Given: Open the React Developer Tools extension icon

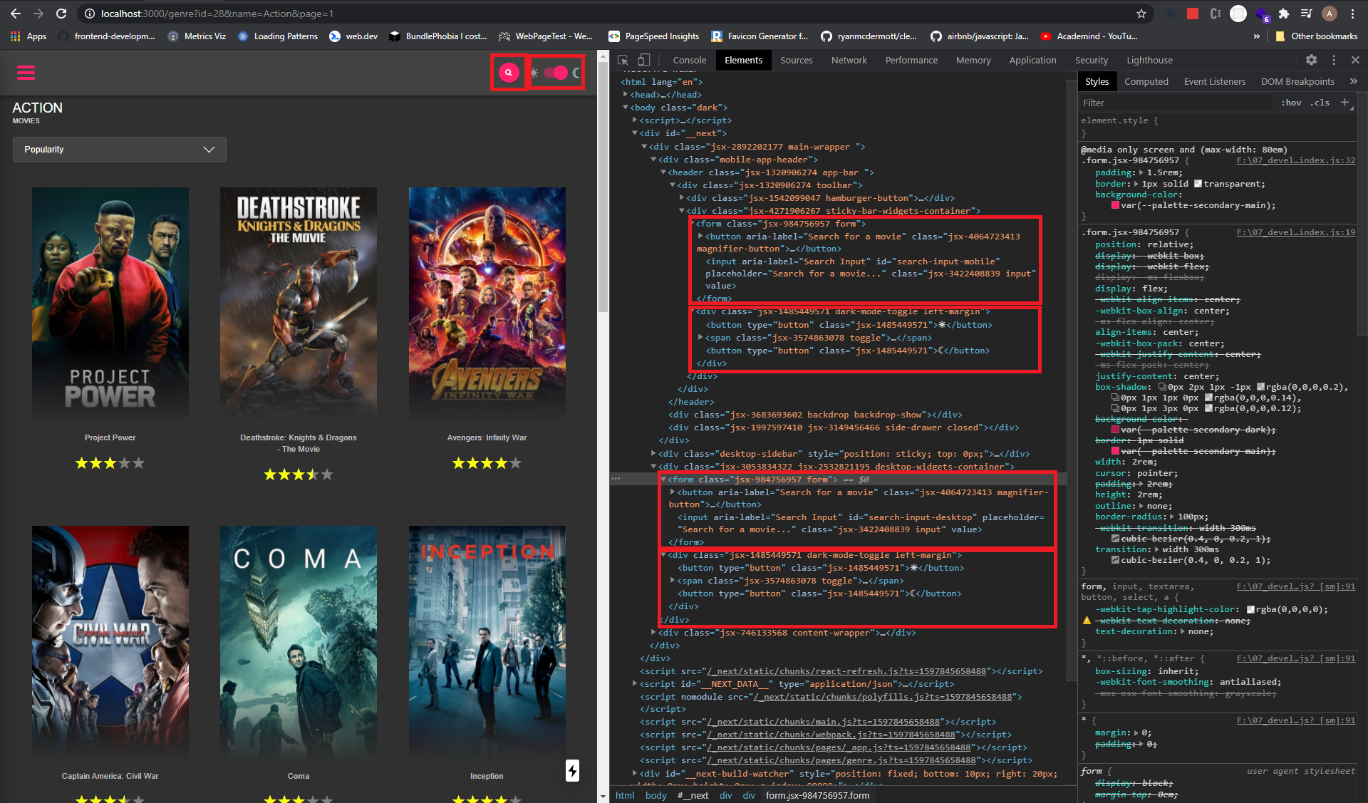Looking at the screenshot, I should point(1238,14).
